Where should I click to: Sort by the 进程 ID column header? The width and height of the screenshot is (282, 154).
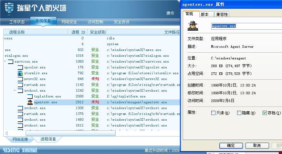tap(78, 32)
